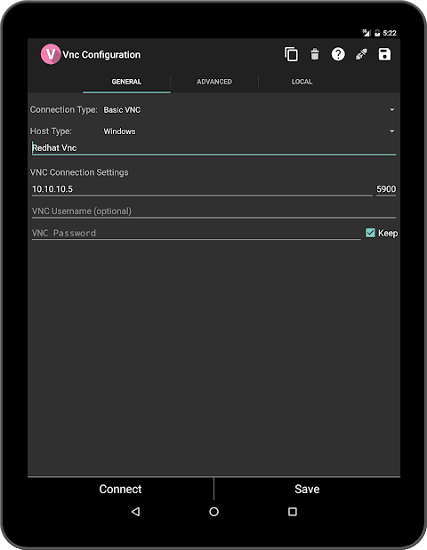Focus the Redhat Vnc name field
427x550 pixels.
pyautogui.click(x=213, y=147)
